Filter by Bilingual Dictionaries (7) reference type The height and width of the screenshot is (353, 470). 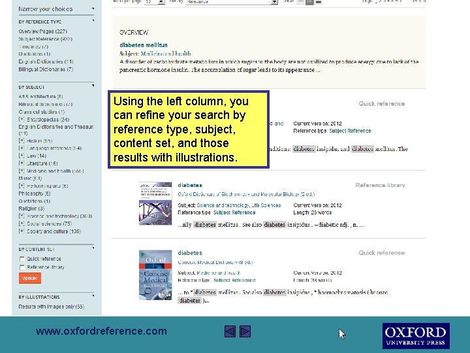pos(46,69)
